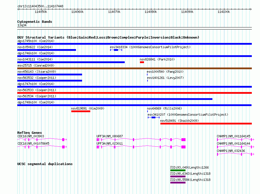This screenshot has height=194, width=260.
Task: Open variant nsv563534 (Cooper2011) label
Action: click(x=37, y=96)
